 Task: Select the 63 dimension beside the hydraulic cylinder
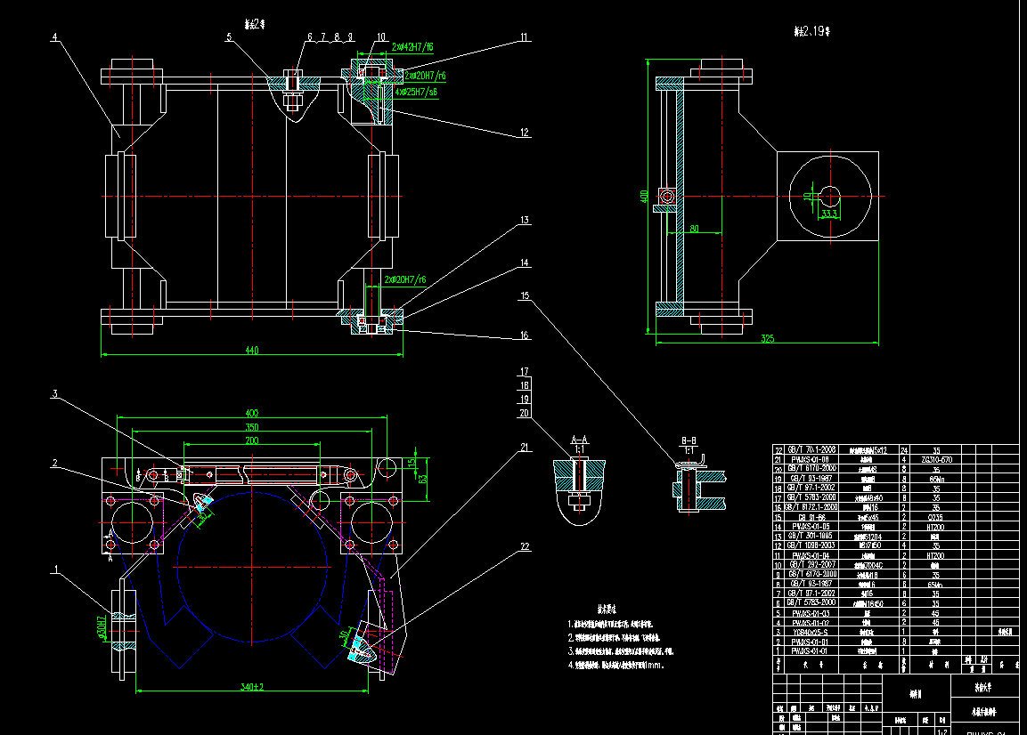coord(423,479)
